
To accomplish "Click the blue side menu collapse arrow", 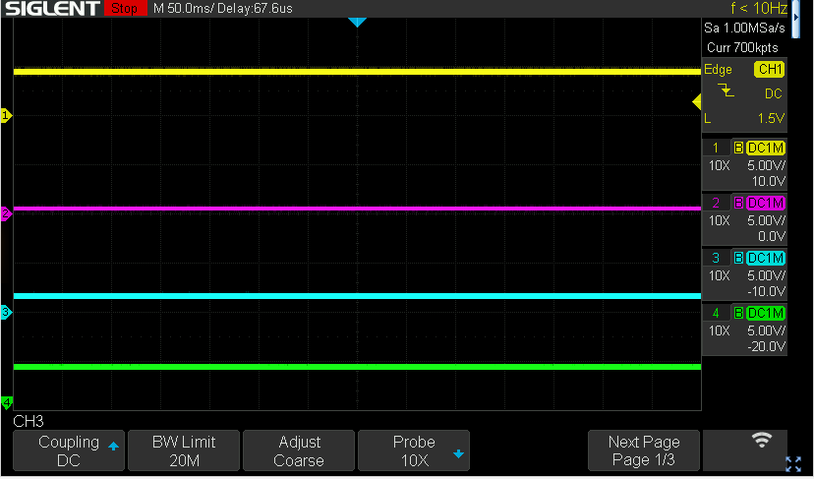I will click(x=796, y=18).
